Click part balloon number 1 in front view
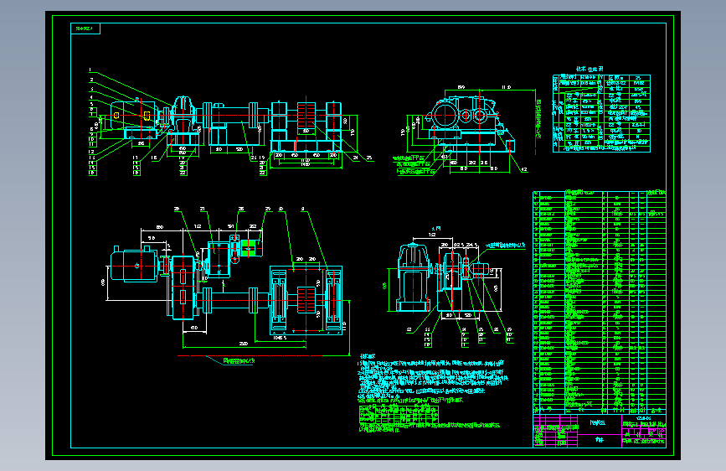Image resolution: width=726 pixels, height=471 pixels. (x=90, y=70)
